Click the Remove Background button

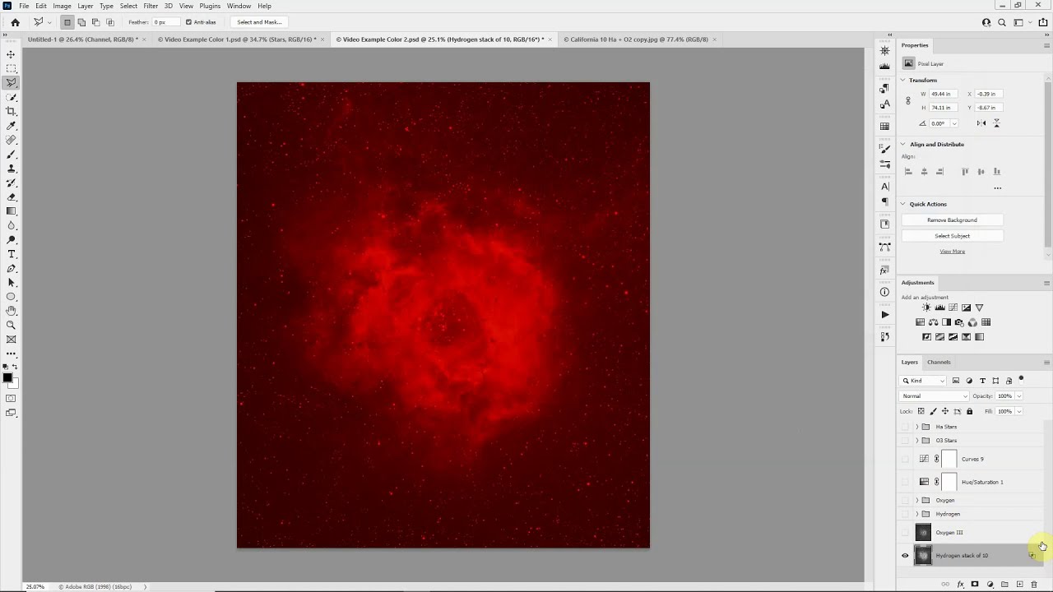pyautogui.click(x=952, y=220)
